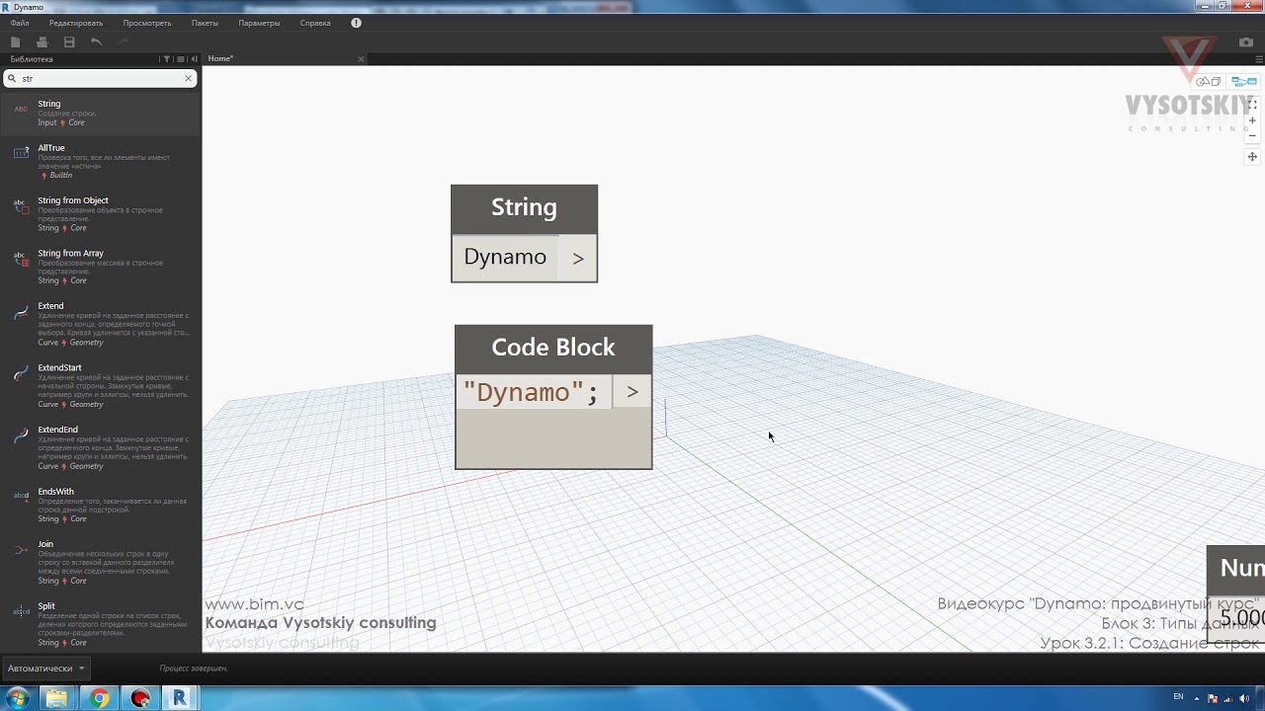Click the notification exclamation icon in the menu bar
Image resolution: width=1265 pixels, height=711 pixels.
(356, 23)
